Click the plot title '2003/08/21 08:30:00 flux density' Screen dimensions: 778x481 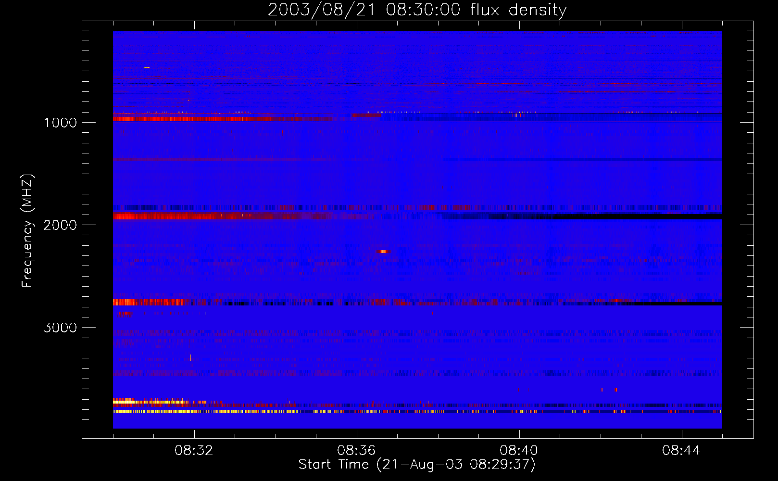[417, 10]
